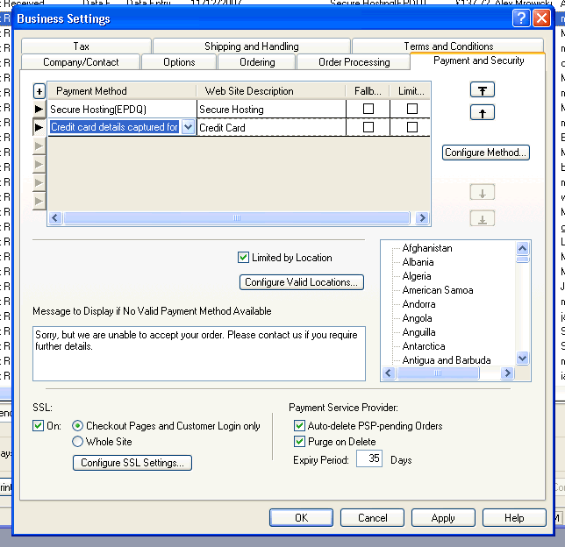Click the Configure SSL Settings button
The width and height of the screenshot is (565, 547).
pos(132,463)
